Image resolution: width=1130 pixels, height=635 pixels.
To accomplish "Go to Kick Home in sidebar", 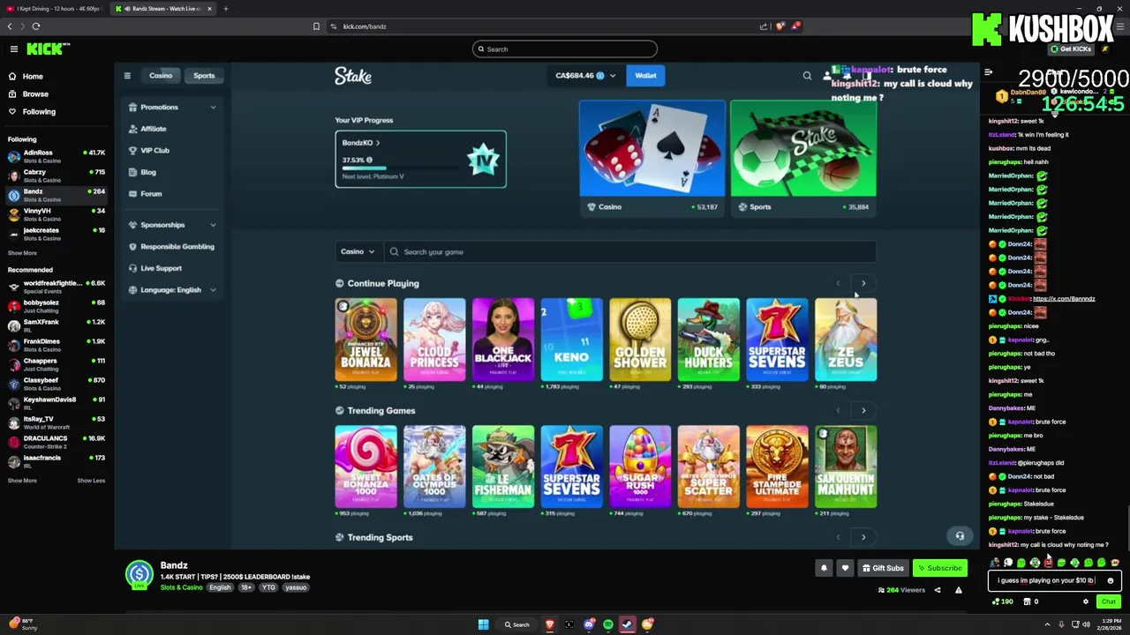I will tap(33, 77).
